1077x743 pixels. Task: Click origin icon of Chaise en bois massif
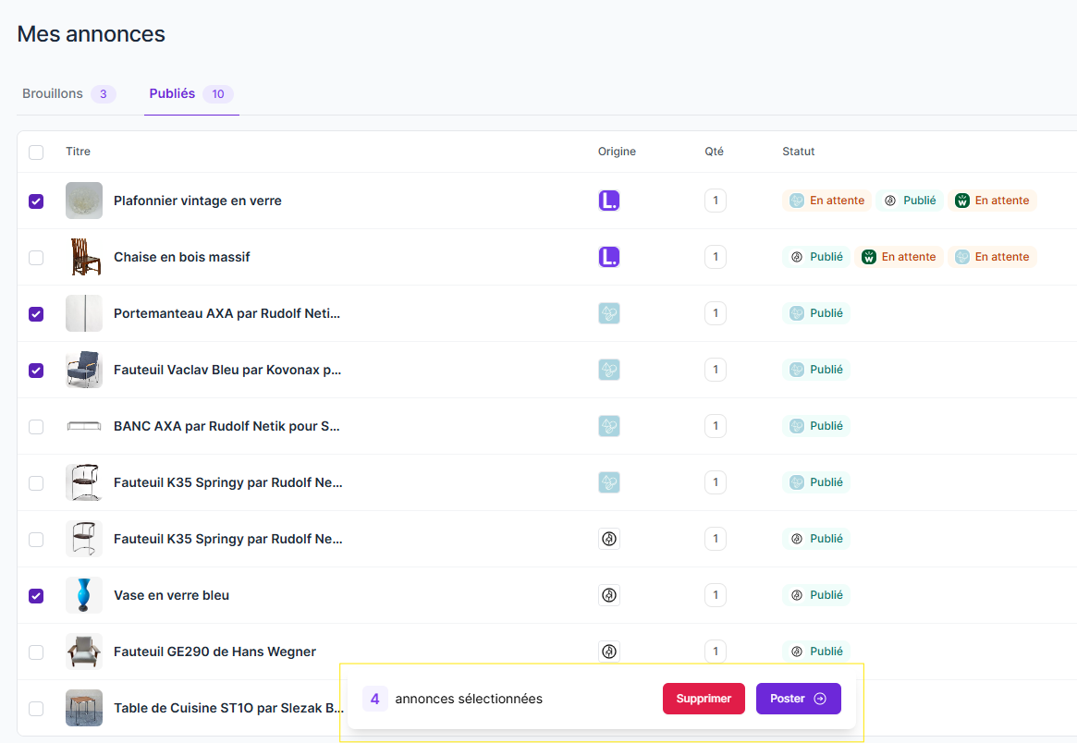tap(608, 257)
